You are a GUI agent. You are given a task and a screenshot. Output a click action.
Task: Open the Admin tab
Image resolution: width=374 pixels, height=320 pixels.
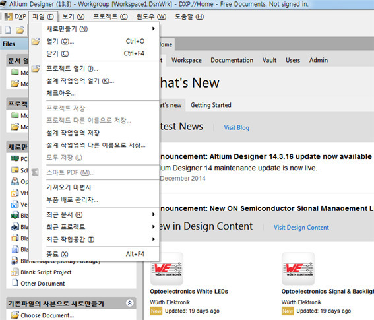pos(319,60)
